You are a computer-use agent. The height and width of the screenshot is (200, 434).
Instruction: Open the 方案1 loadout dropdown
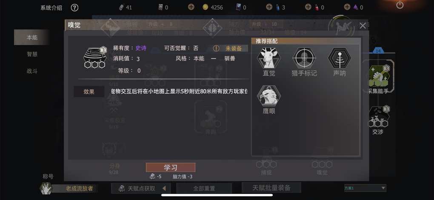[x=365, y=188]
